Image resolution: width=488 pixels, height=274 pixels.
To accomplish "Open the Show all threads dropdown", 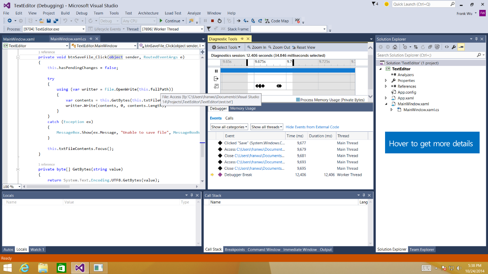I will (266, 127).
